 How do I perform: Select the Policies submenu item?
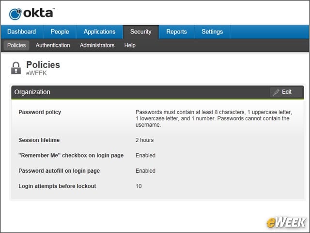(x=16, y=45)
